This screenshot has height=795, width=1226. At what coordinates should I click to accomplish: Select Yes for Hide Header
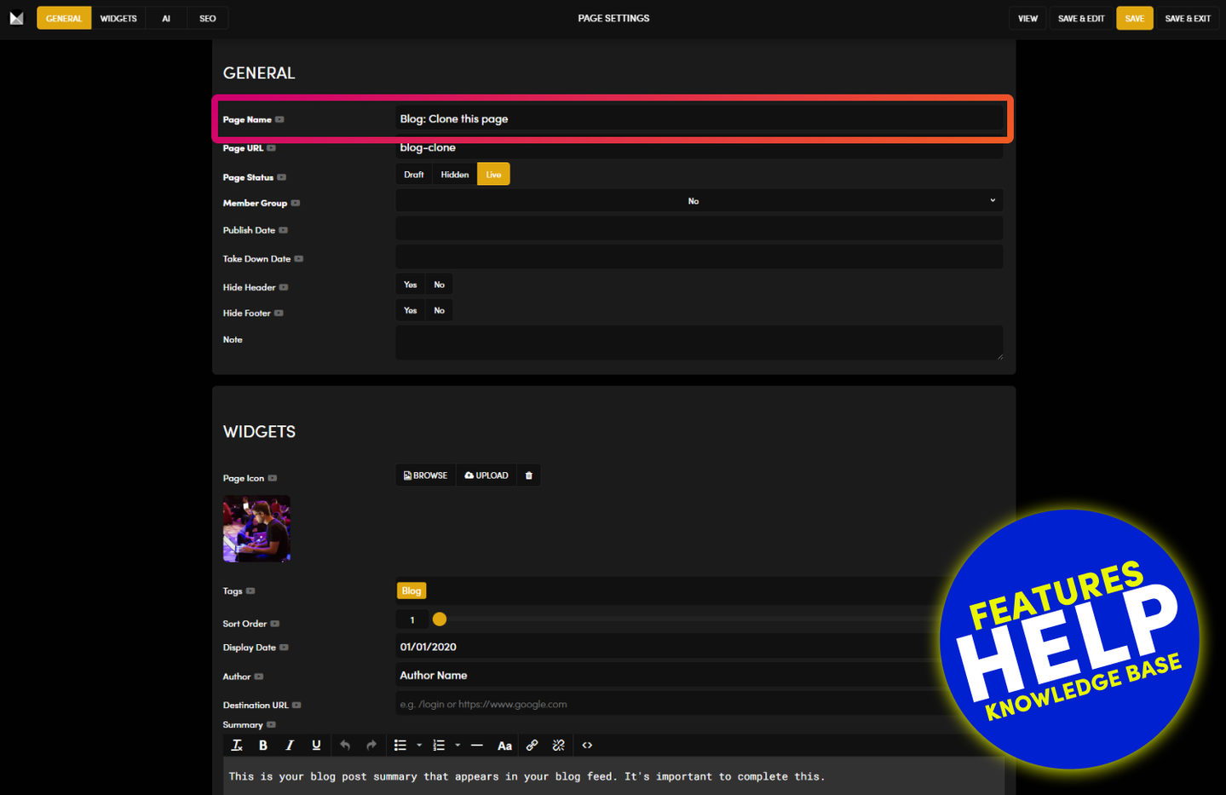(410, 285)
